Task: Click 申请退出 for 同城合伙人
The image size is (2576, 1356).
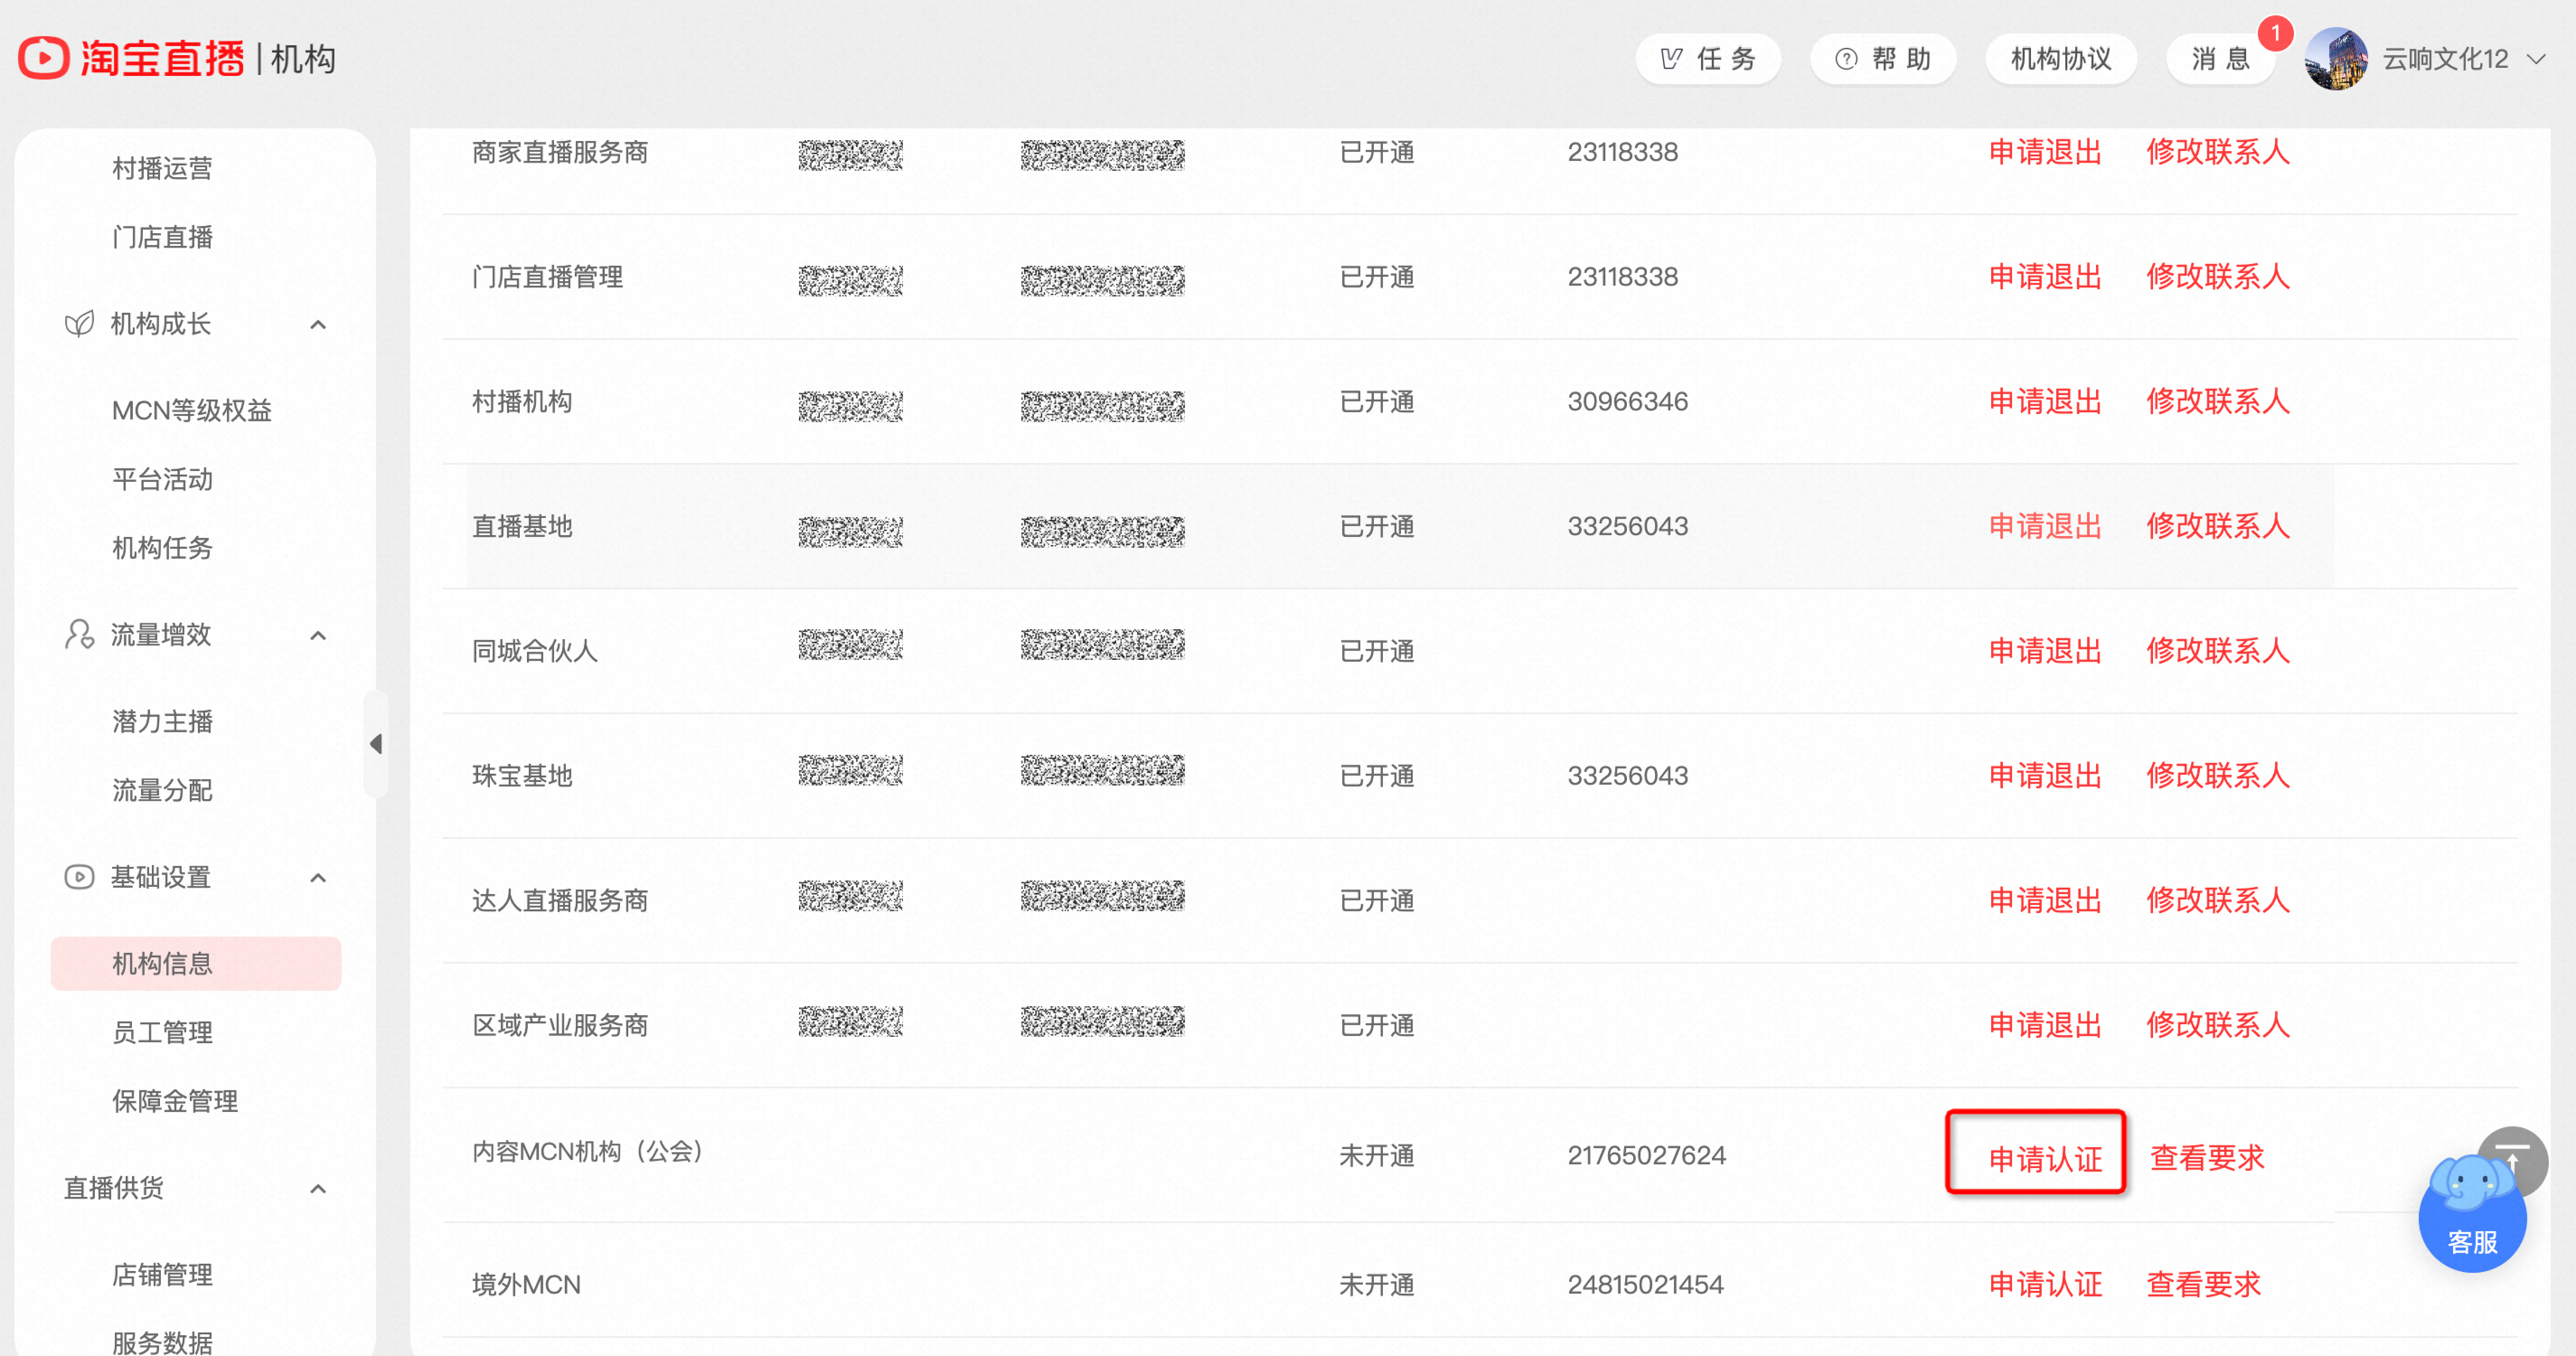Action: coord(2045,651)
